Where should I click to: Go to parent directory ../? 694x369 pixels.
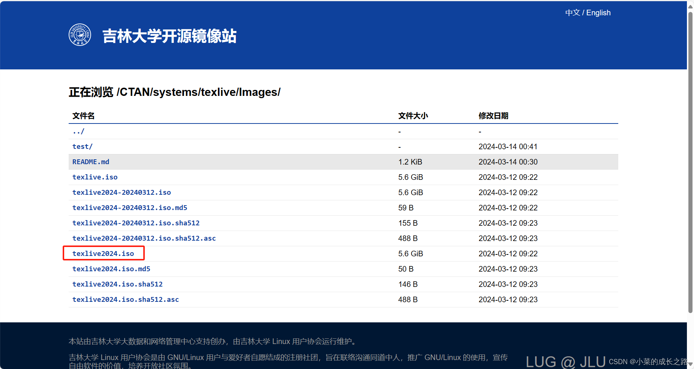[x=78, y=131]
